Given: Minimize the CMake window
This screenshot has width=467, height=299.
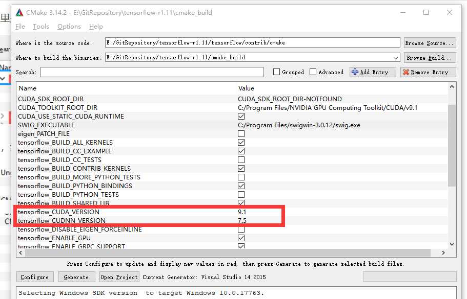Looking at the screenshot, I should 403,12.
